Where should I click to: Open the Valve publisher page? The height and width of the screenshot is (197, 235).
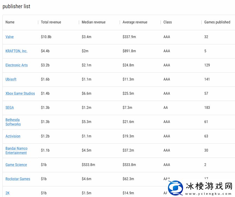pyautogui.click(x=9, y=37)
